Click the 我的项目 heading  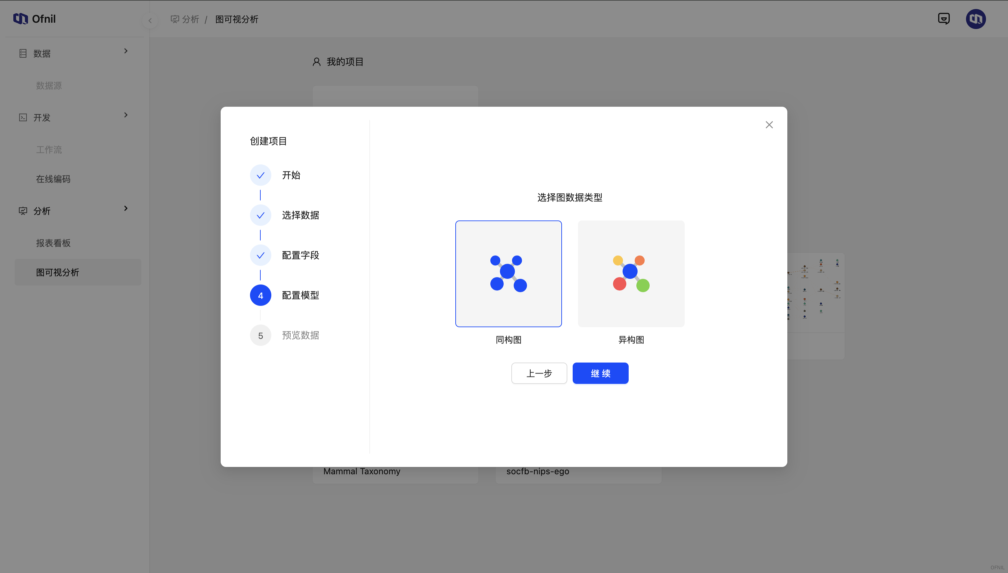pyautogui.click(x=345, y=62)
